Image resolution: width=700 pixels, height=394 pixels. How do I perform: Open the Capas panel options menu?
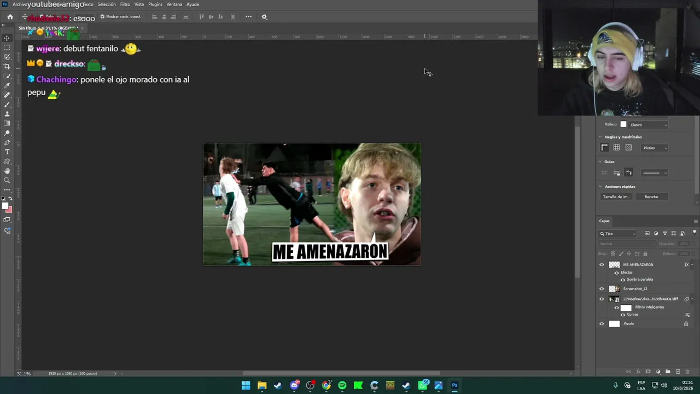[696, 221]
